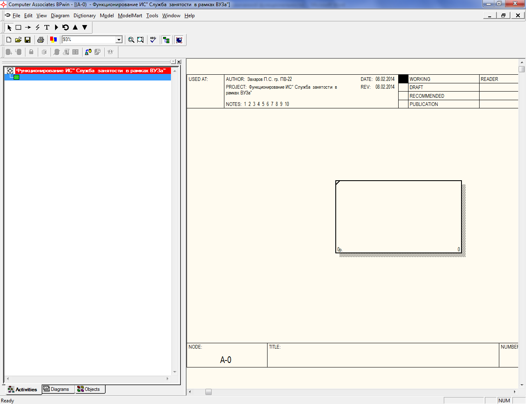Click the READER header cell
This screenshot has width=526, height=404.
point(499,79)
